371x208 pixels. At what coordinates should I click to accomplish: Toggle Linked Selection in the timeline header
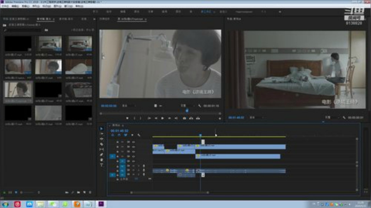(x=125, y=135)
